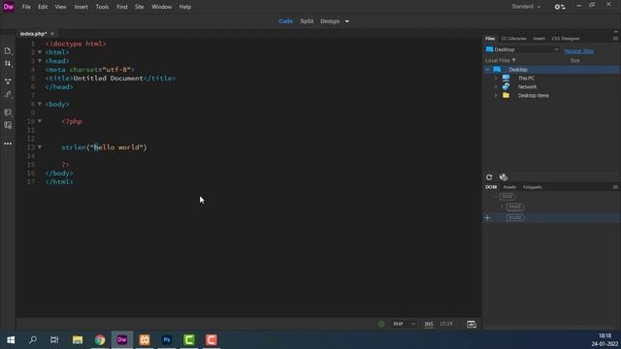This screenshot has height=349, width=621.
Task: Open File Management arrows icon
Action: coord(8,63)
